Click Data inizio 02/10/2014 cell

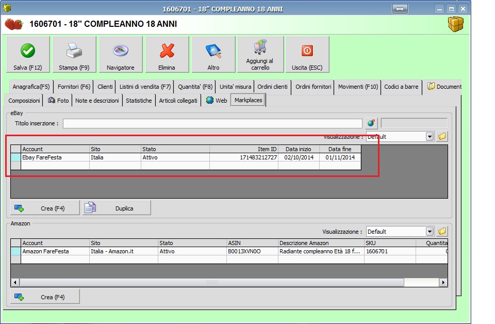click(299, 157)
